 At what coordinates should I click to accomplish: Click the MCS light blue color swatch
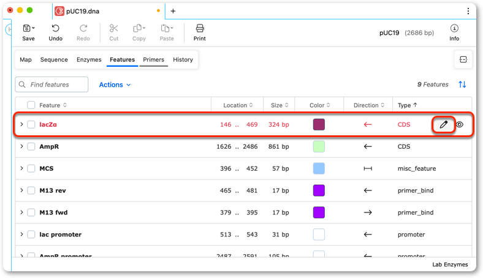tap(319, 168)
